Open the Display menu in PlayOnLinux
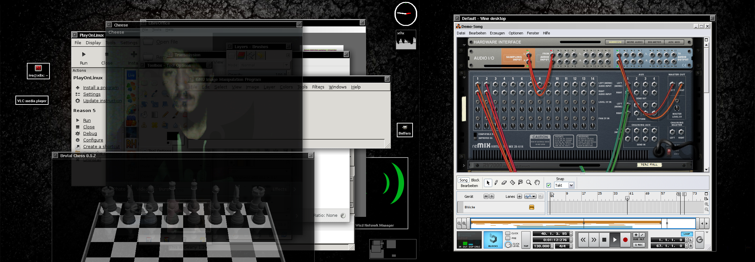The width and height of the screenshot is (755, 262). (93, 43)
